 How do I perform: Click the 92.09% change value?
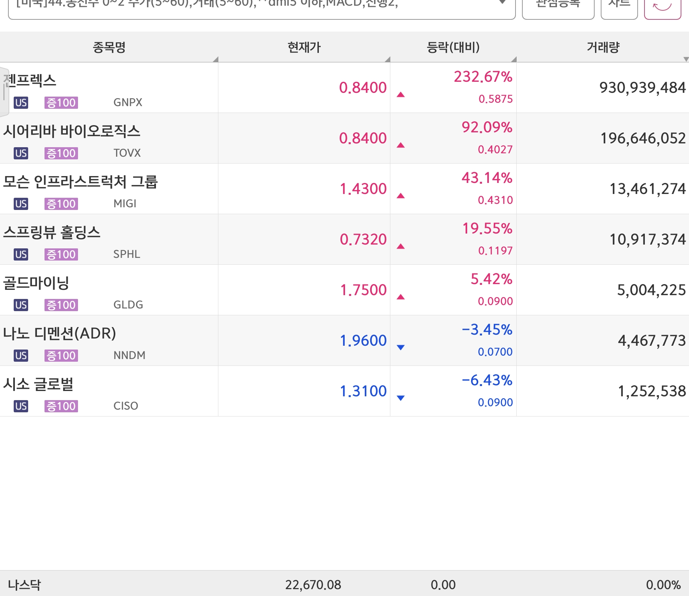click(487, 127)
